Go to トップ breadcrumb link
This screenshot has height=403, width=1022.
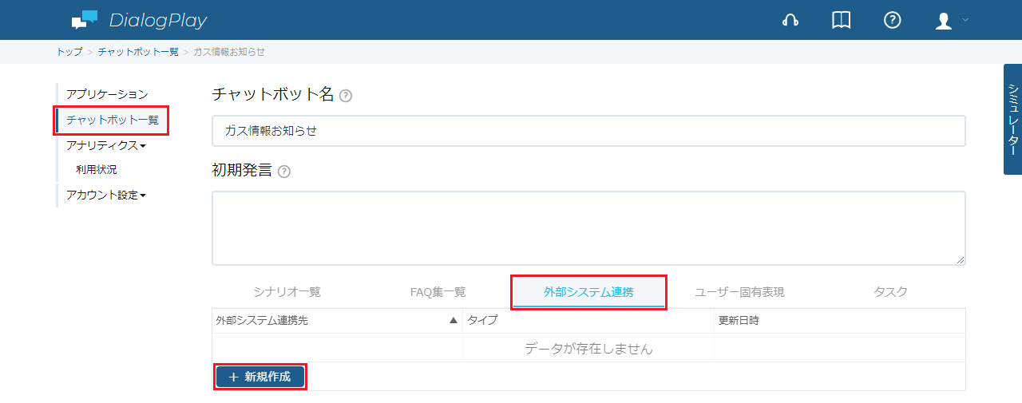69,52
